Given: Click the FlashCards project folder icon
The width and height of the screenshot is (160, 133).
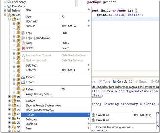Looking at the screenshot, I should pos(9,6).
